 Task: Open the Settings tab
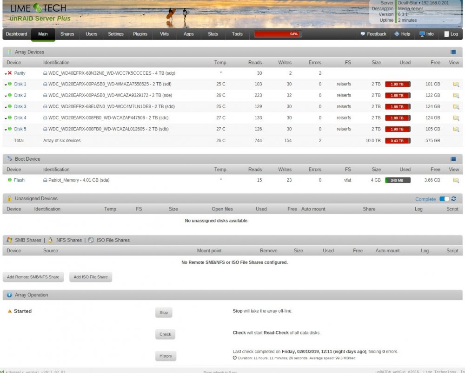pyautogui.click(x=116, y=34)
